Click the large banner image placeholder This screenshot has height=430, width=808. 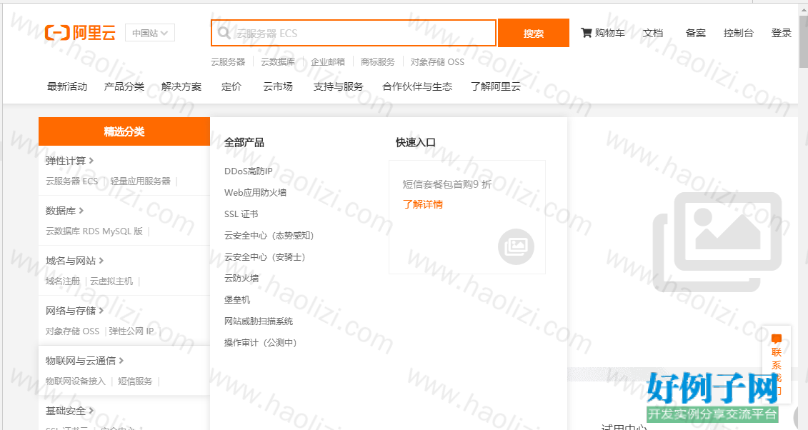717,241
